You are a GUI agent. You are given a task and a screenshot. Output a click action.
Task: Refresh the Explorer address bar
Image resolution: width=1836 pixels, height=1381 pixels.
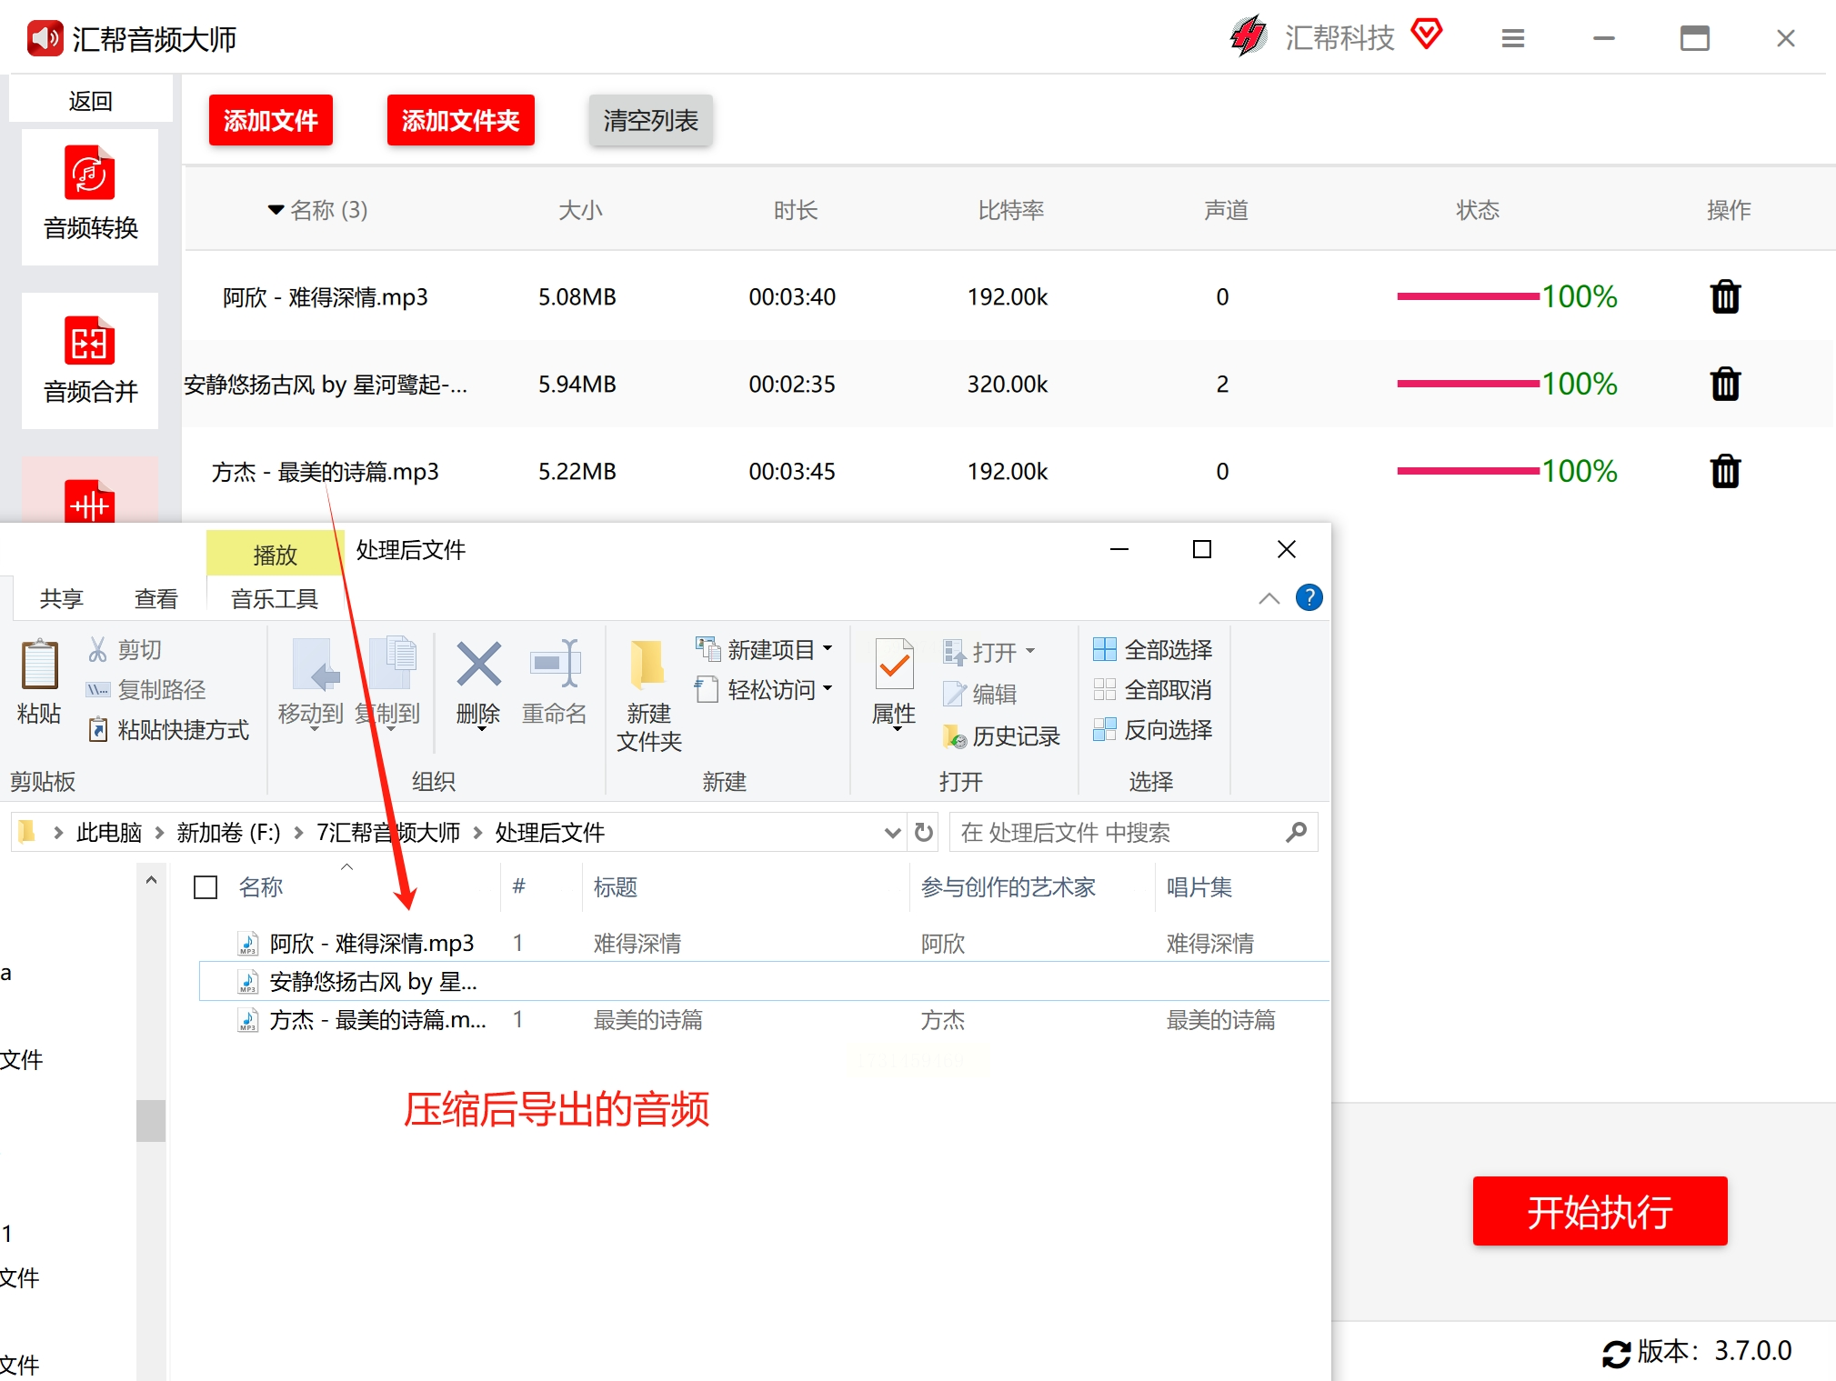click(x=924, y=832)
